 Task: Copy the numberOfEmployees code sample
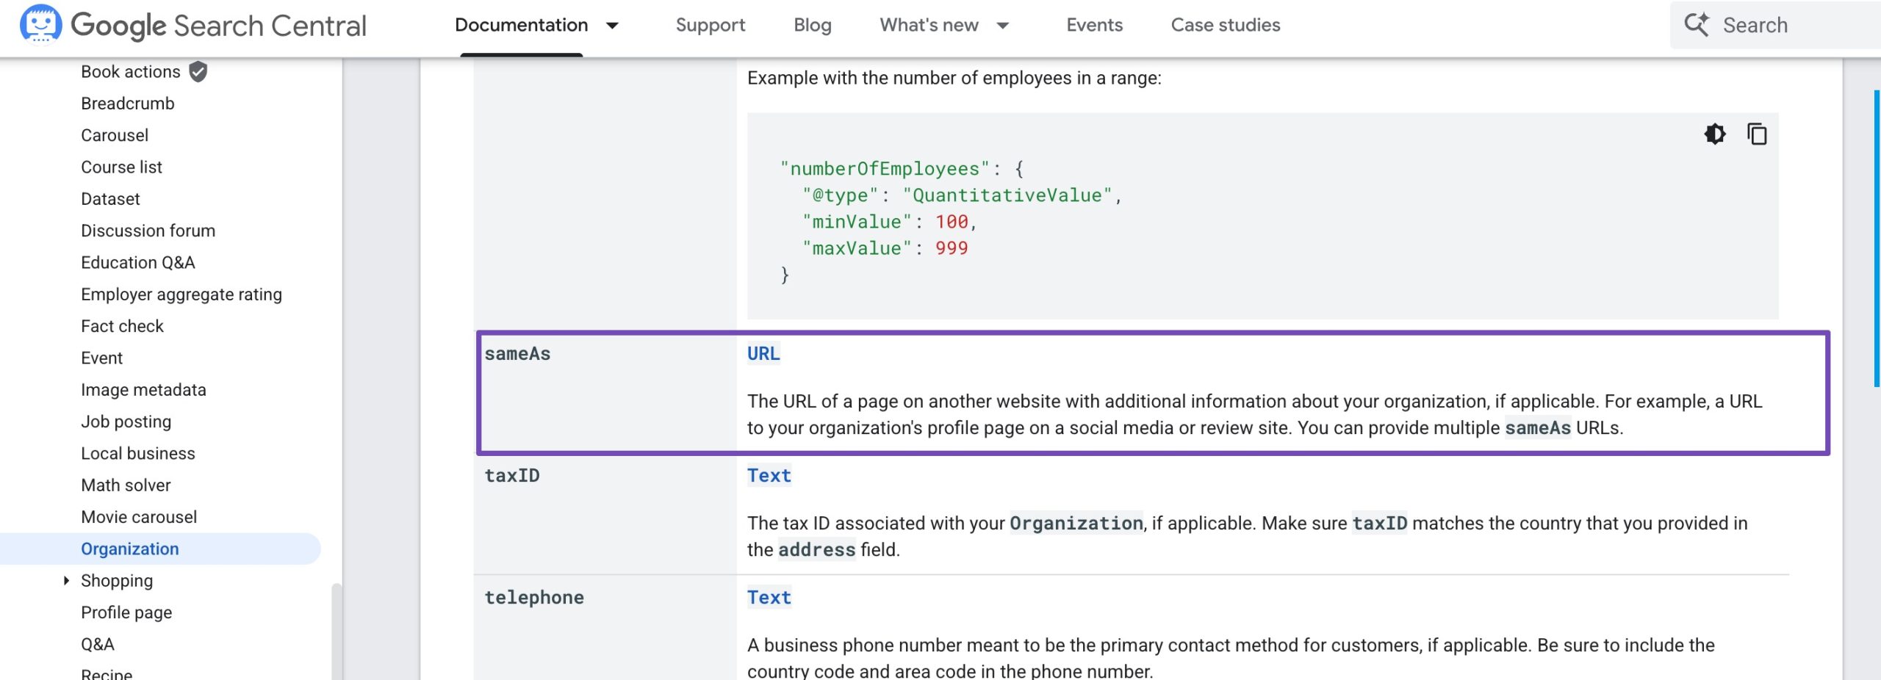coord(1757,134)
